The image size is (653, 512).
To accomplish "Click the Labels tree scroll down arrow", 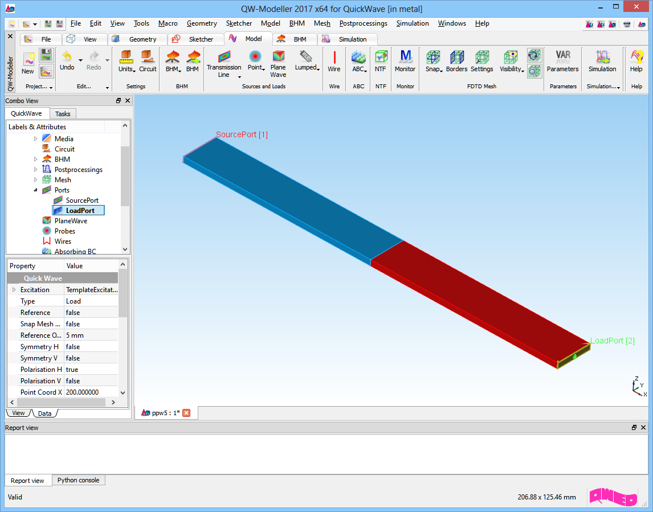I will click(x=125, y=250).
